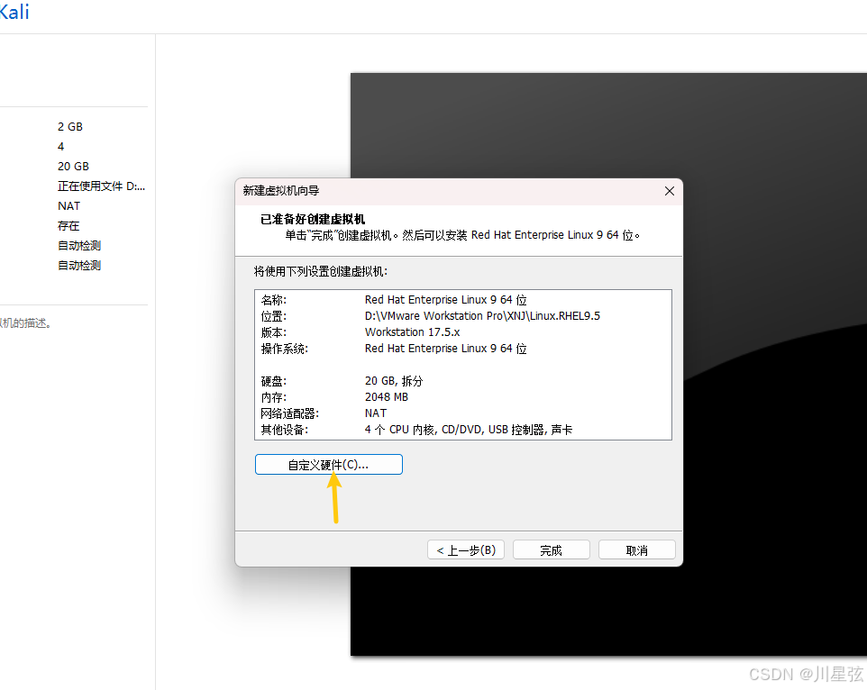867x690 pixels.
Task: Select 操作系统 value Red Hat Enterprise Linux
Action: click(445, 348)
